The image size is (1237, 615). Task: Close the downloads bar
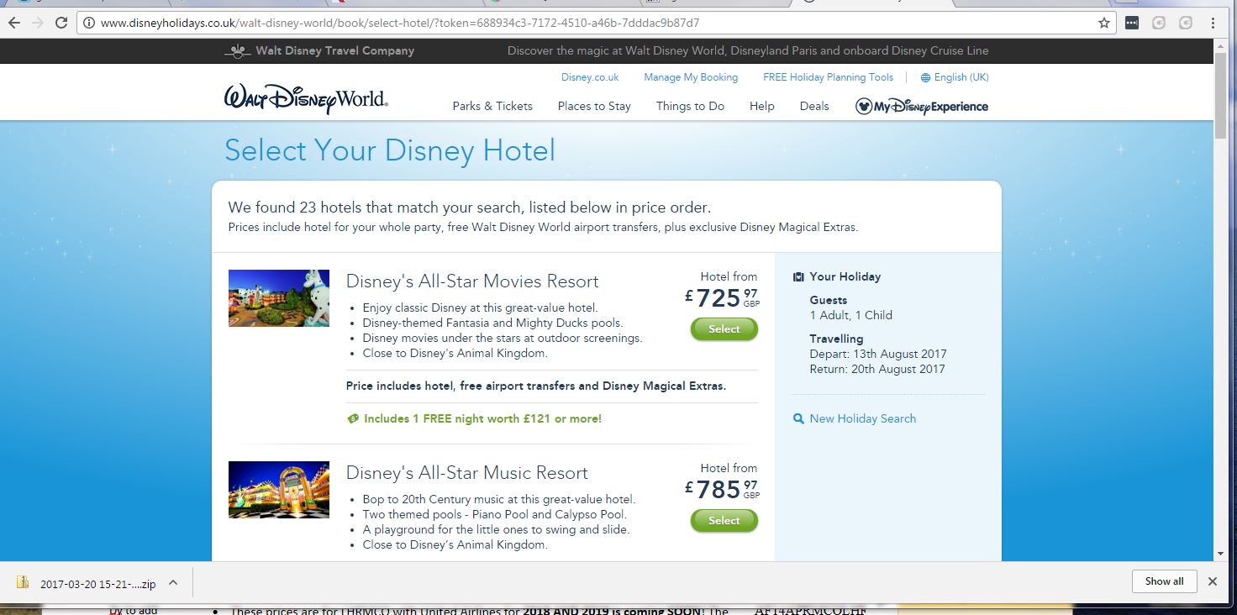[1213, 581]
